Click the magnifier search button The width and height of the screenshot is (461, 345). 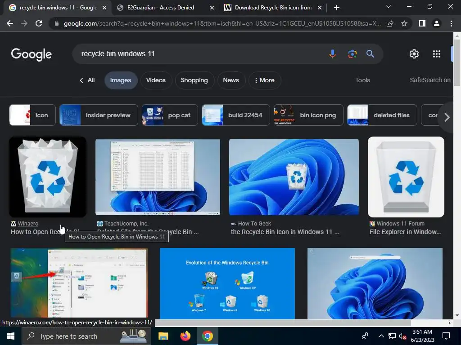coord(370,54)
